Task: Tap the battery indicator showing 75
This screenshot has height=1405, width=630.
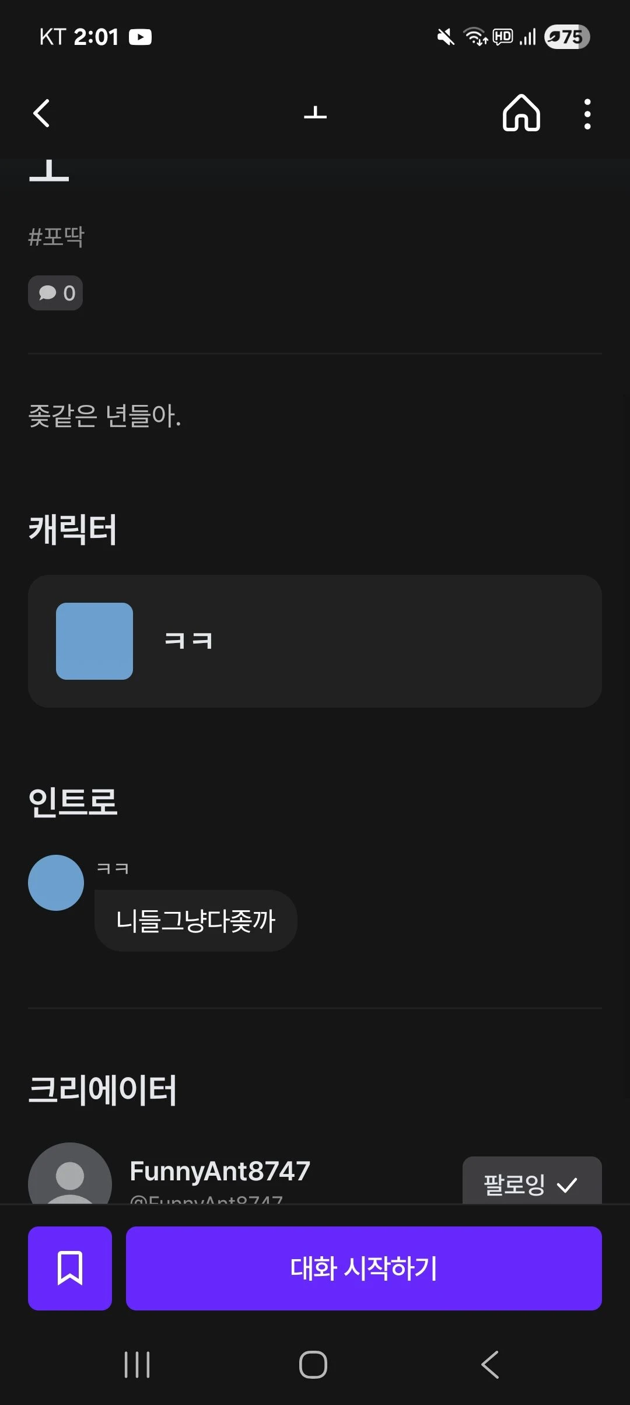Action: [567, 37]
